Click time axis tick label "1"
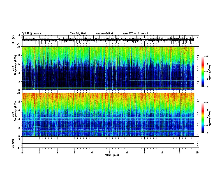This screenshot has width=222, height=171. pyautogui.click(x=40, y=153)
